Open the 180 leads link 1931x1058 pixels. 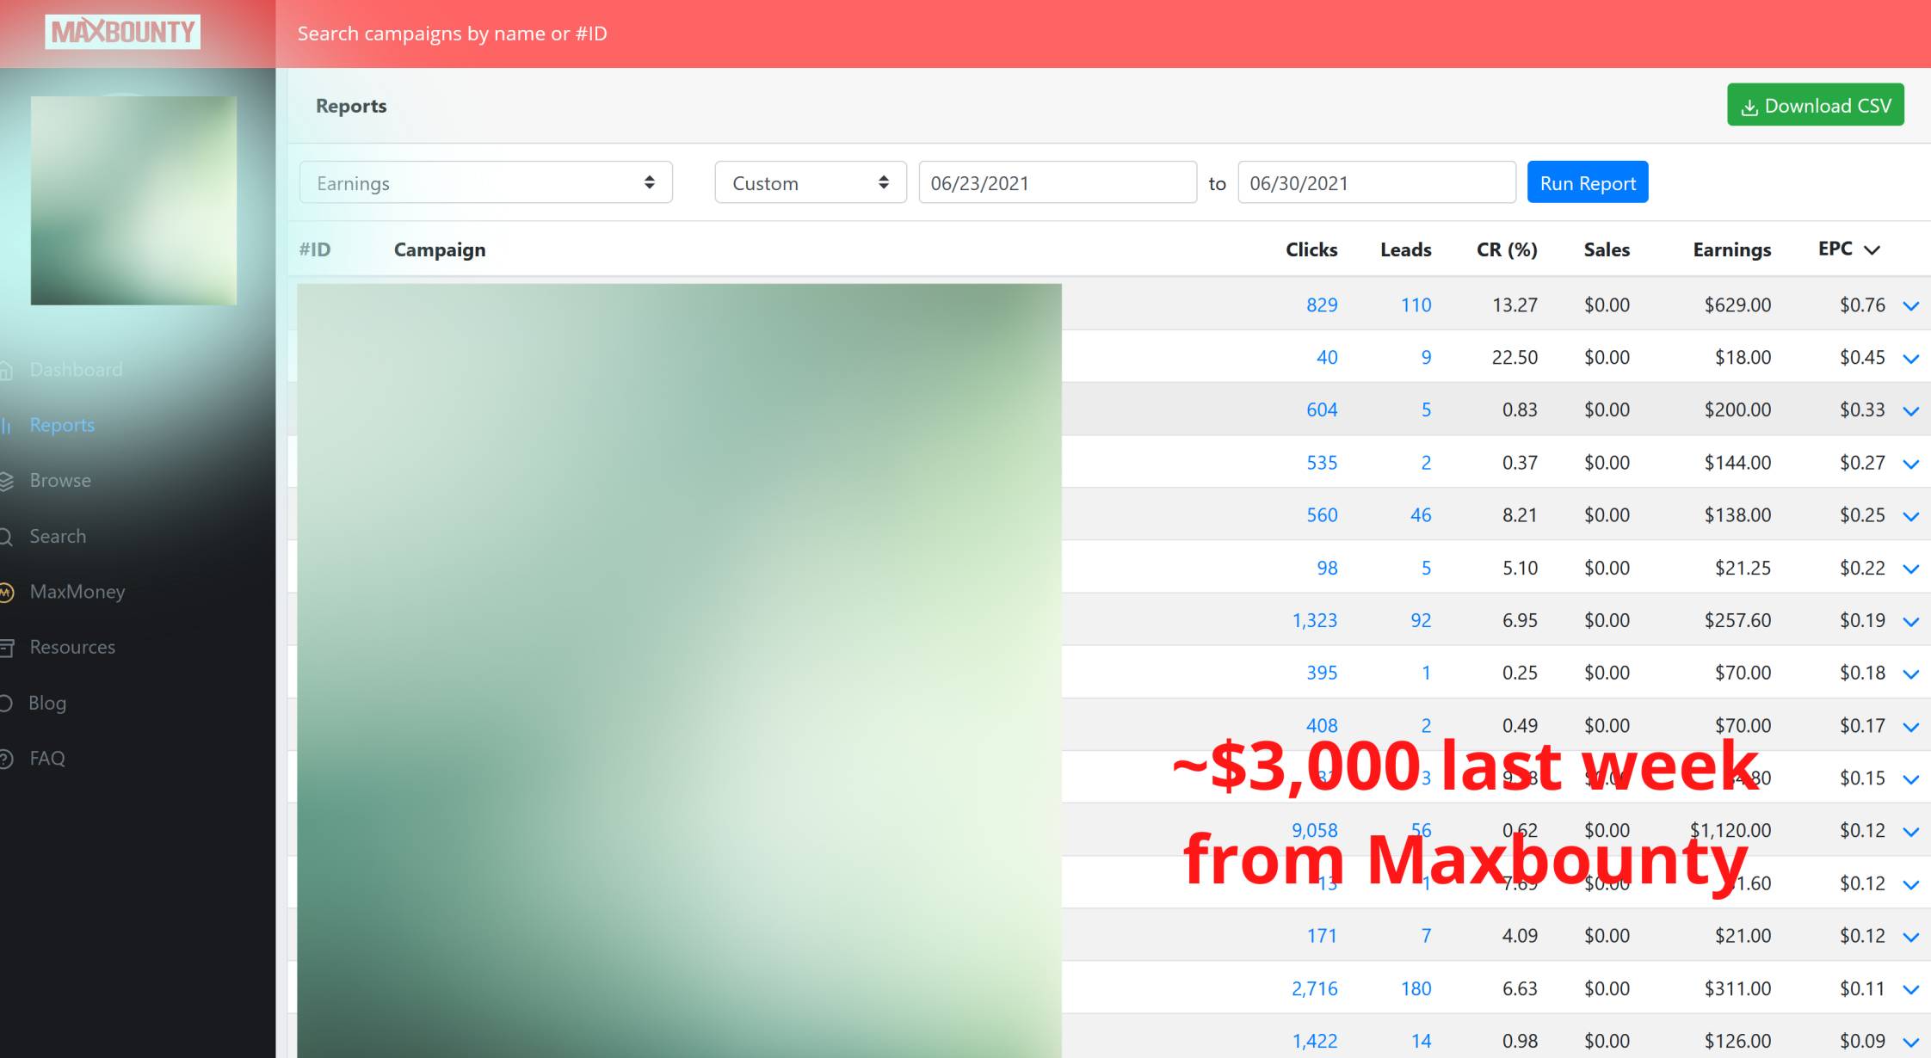click(x=1416, y=988)
